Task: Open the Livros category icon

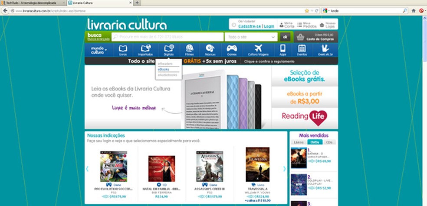Action: coord(123,48)
